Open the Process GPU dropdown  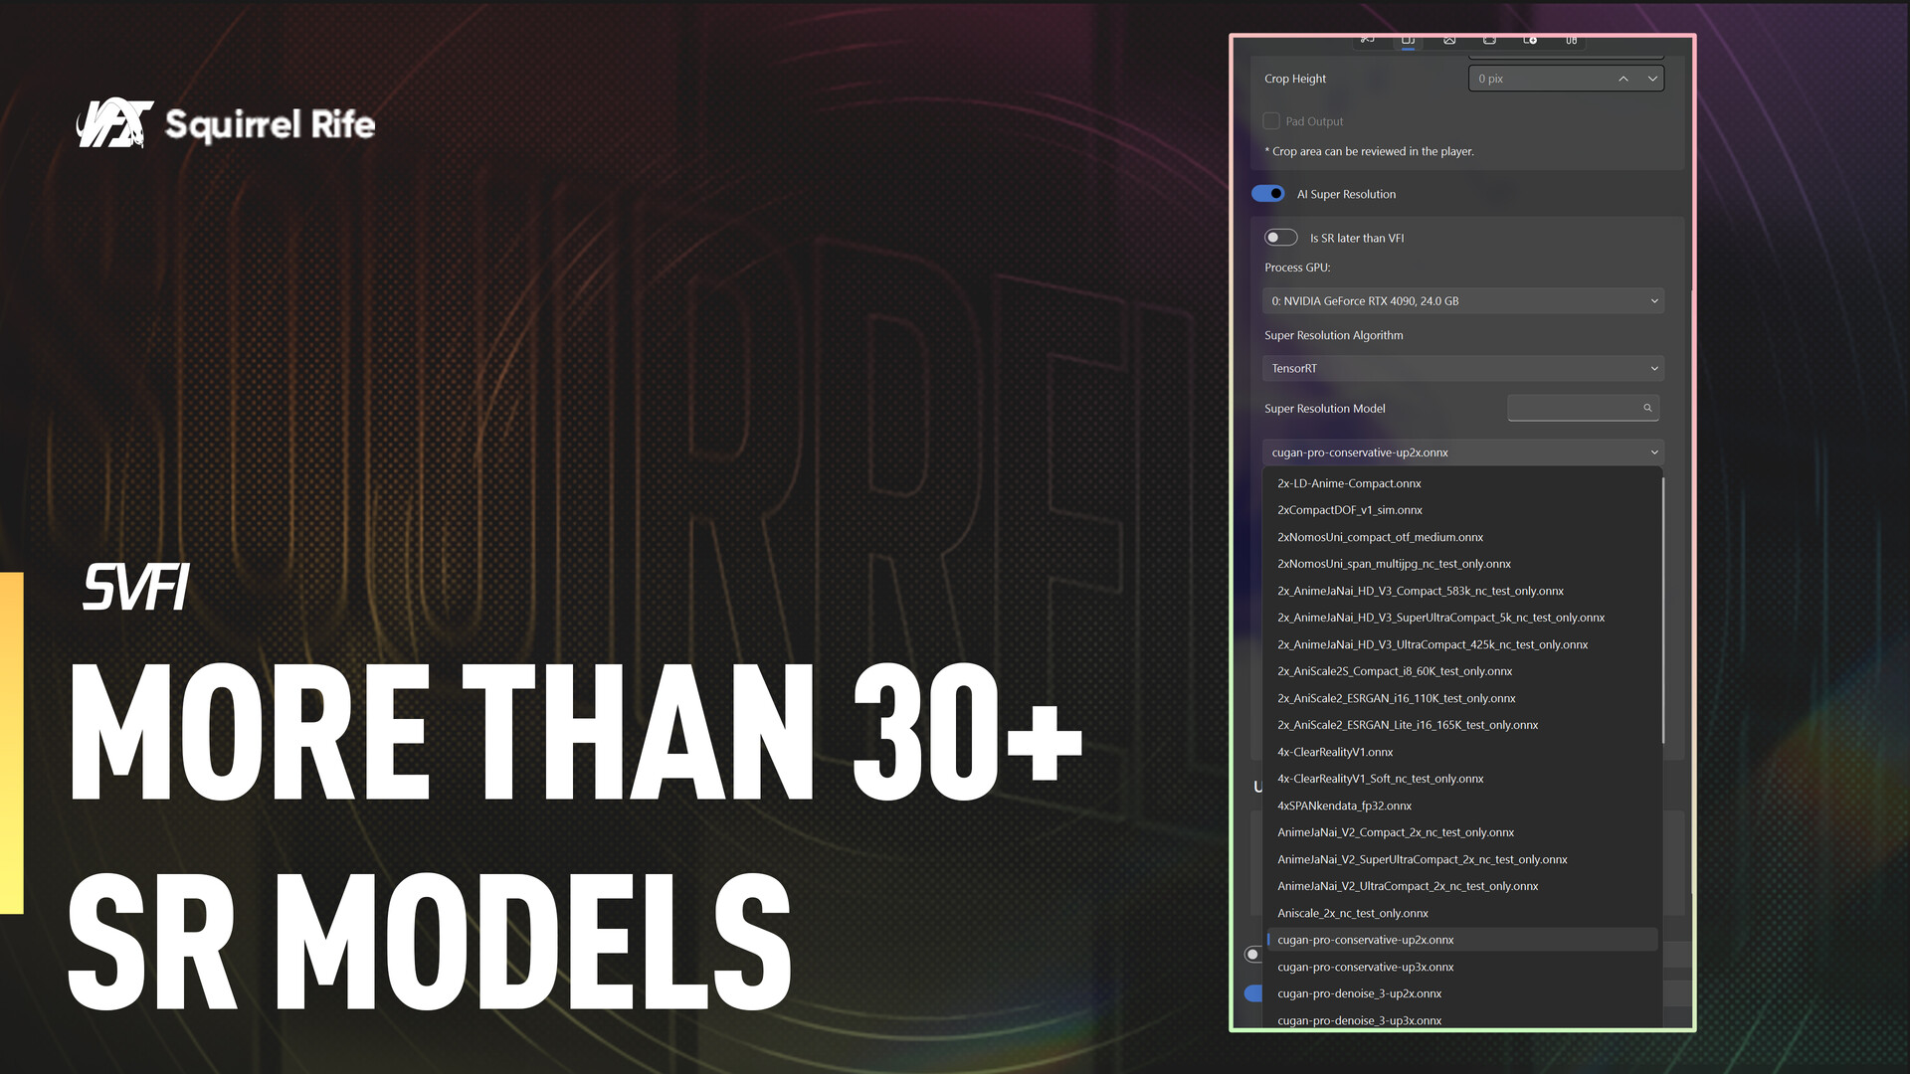1462,301
